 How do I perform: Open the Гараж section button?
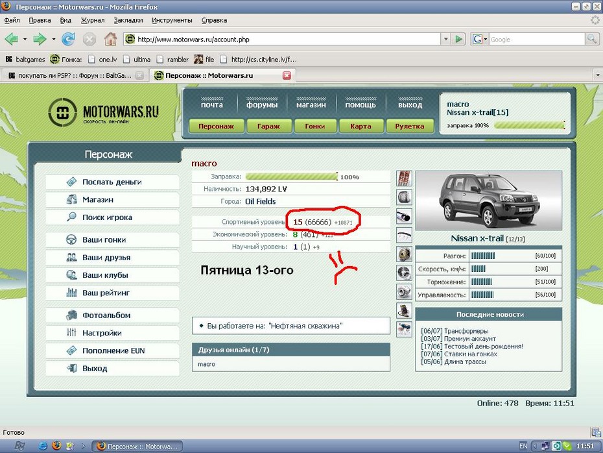[268, 126]
